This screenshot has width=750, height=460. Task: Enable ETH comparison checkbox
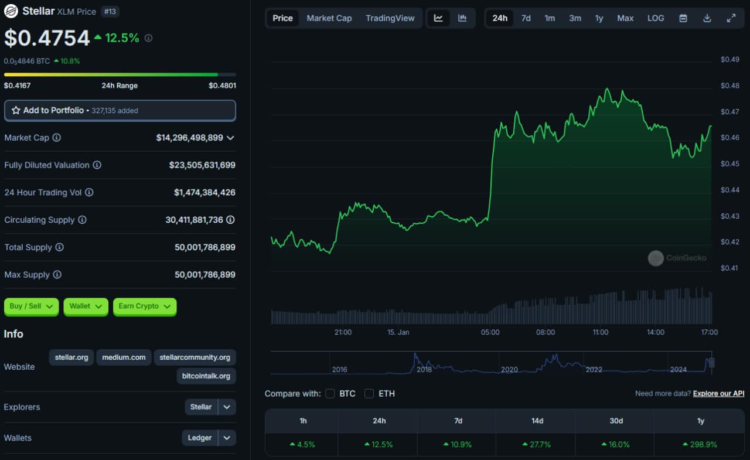pos(369,393)
